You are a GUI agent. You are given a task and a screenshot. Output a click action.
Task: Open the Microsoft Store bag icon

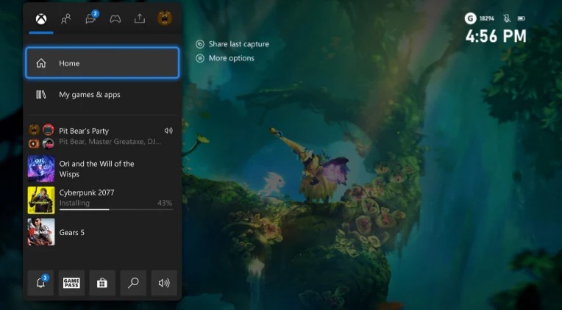pyautogui.click(x=102, y=283)
